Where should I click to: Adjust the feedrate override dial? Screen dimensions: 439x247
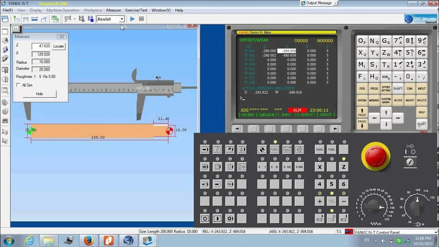click(x=375, y=207)
